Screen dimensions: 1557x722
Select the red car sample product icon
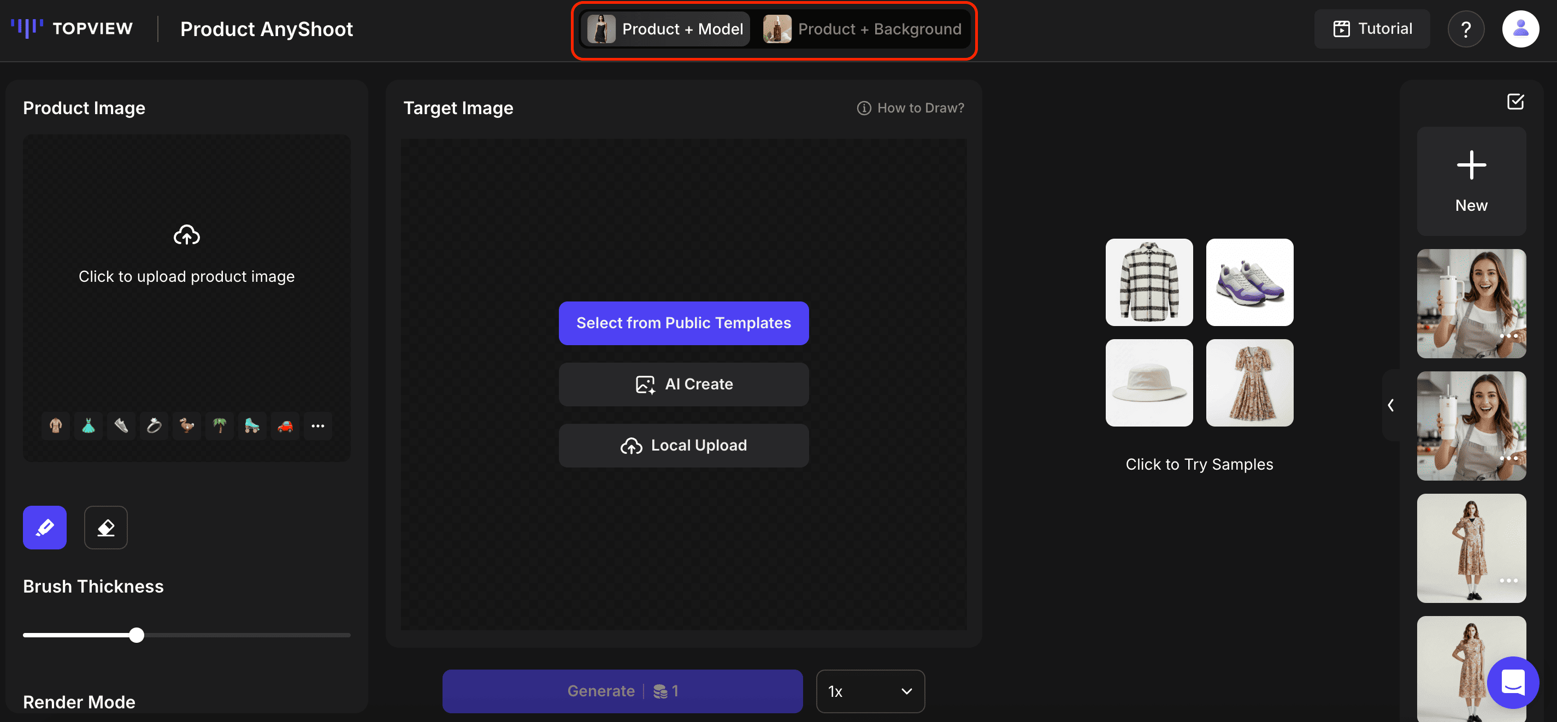coord(285,425)
